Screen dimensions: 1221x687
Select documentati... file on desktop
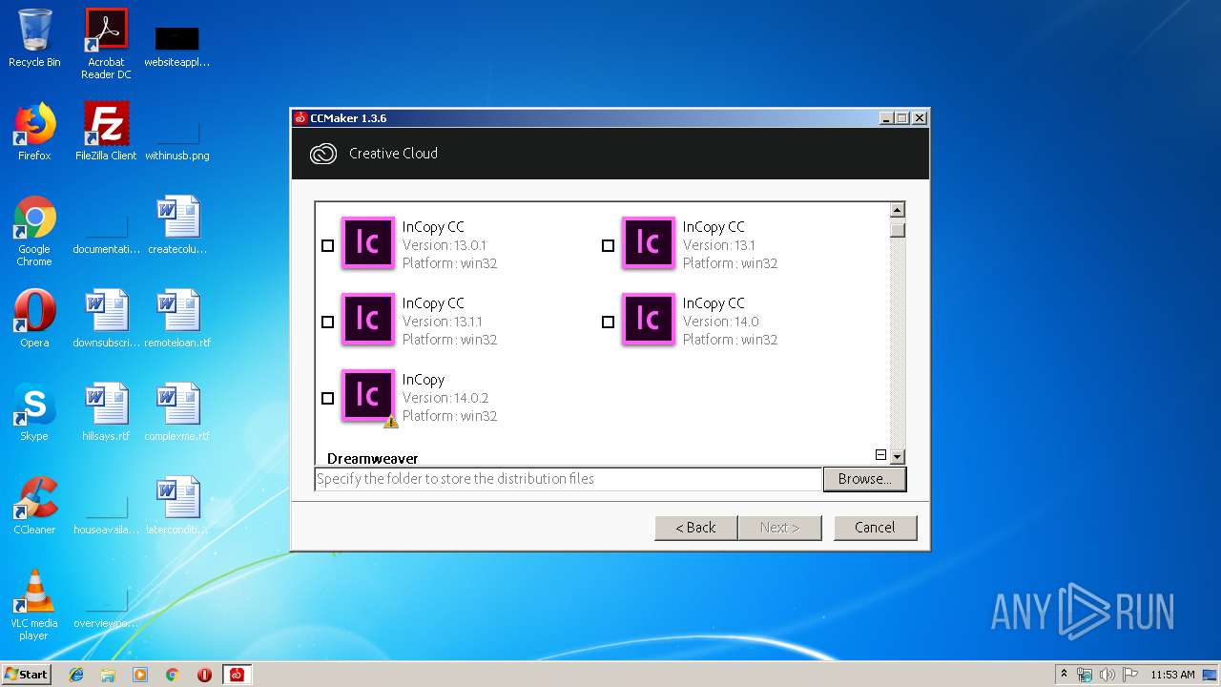point(106,231)
